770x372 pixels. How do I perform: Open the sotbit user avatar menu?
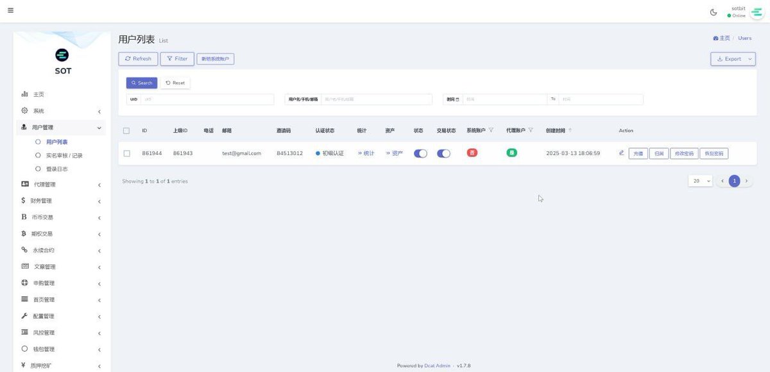click(x=757, y=12)
